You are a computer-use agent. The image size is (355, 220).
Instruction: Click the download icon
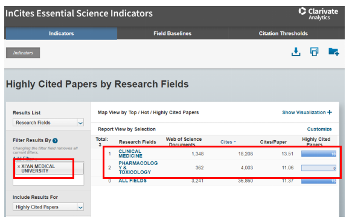pyautogui.click(x=296, y=52)
